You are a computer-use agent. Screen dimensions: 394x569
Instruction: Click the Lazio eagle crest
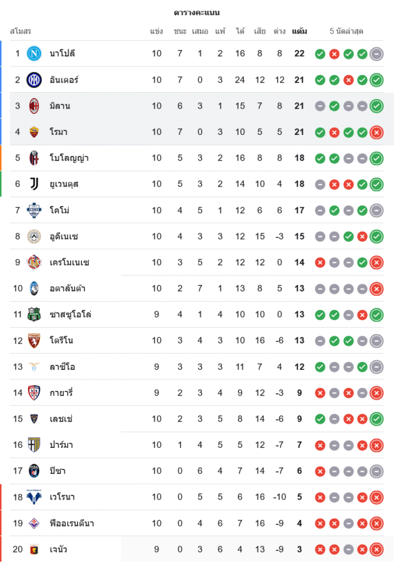(x=34, y=367)
